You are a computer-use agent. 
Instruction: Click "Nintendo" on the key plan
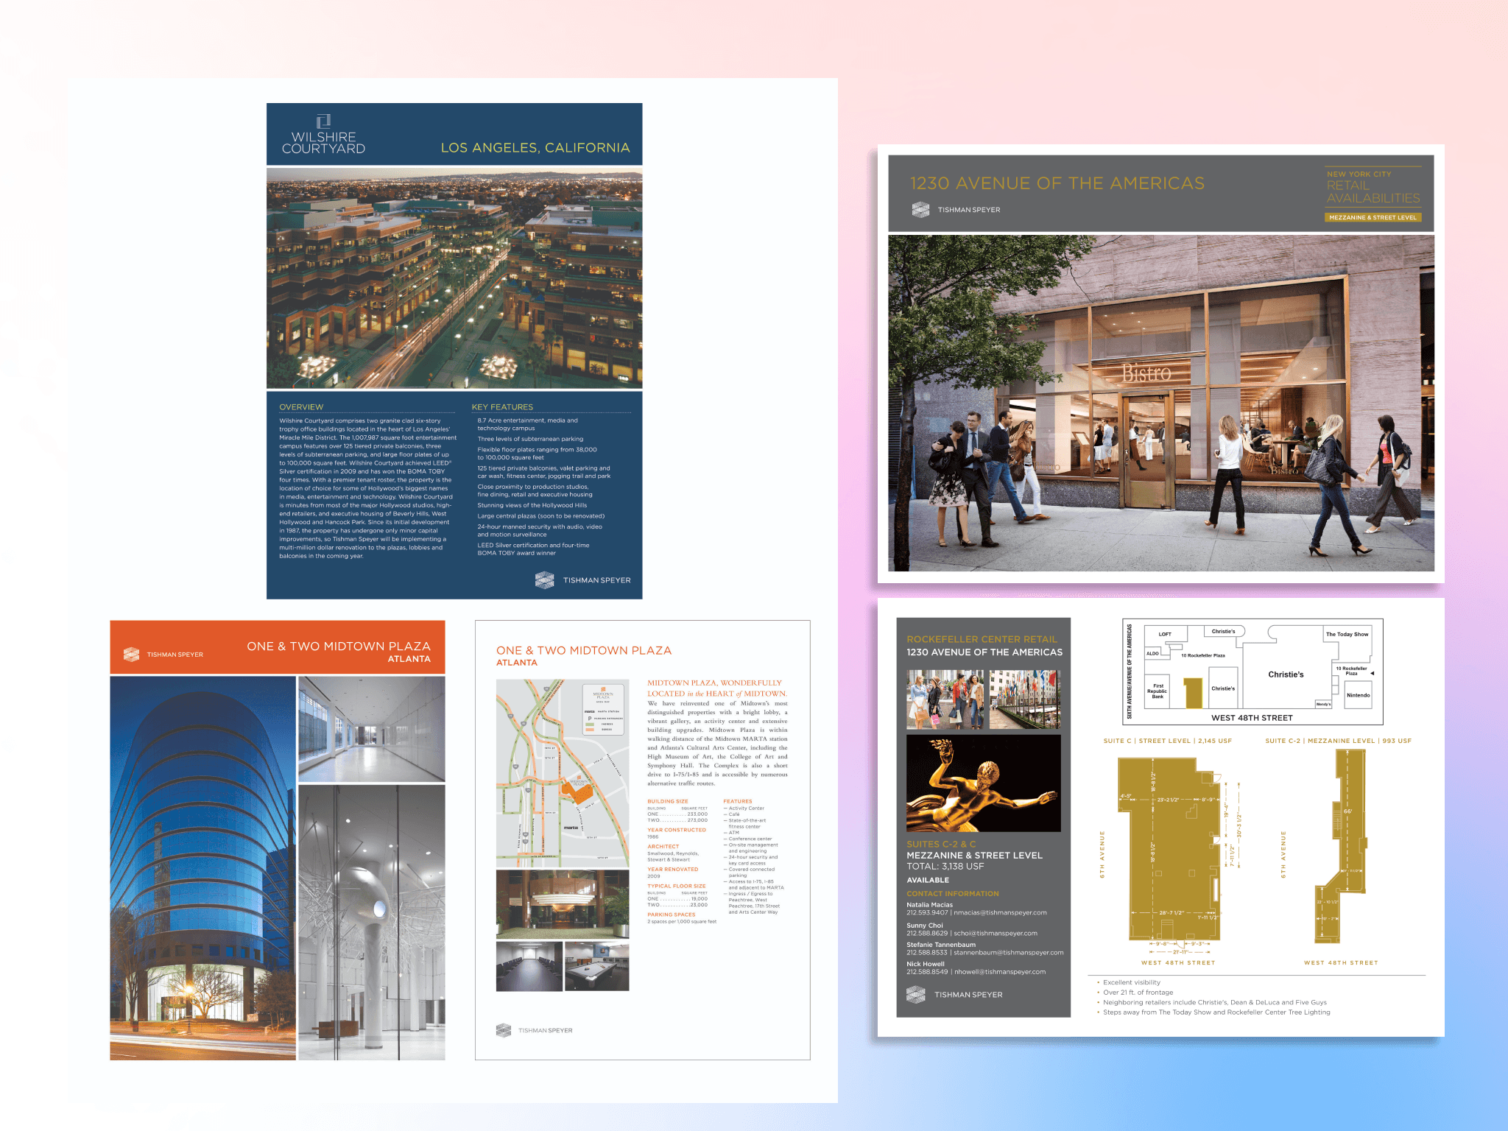[1358, 696]
